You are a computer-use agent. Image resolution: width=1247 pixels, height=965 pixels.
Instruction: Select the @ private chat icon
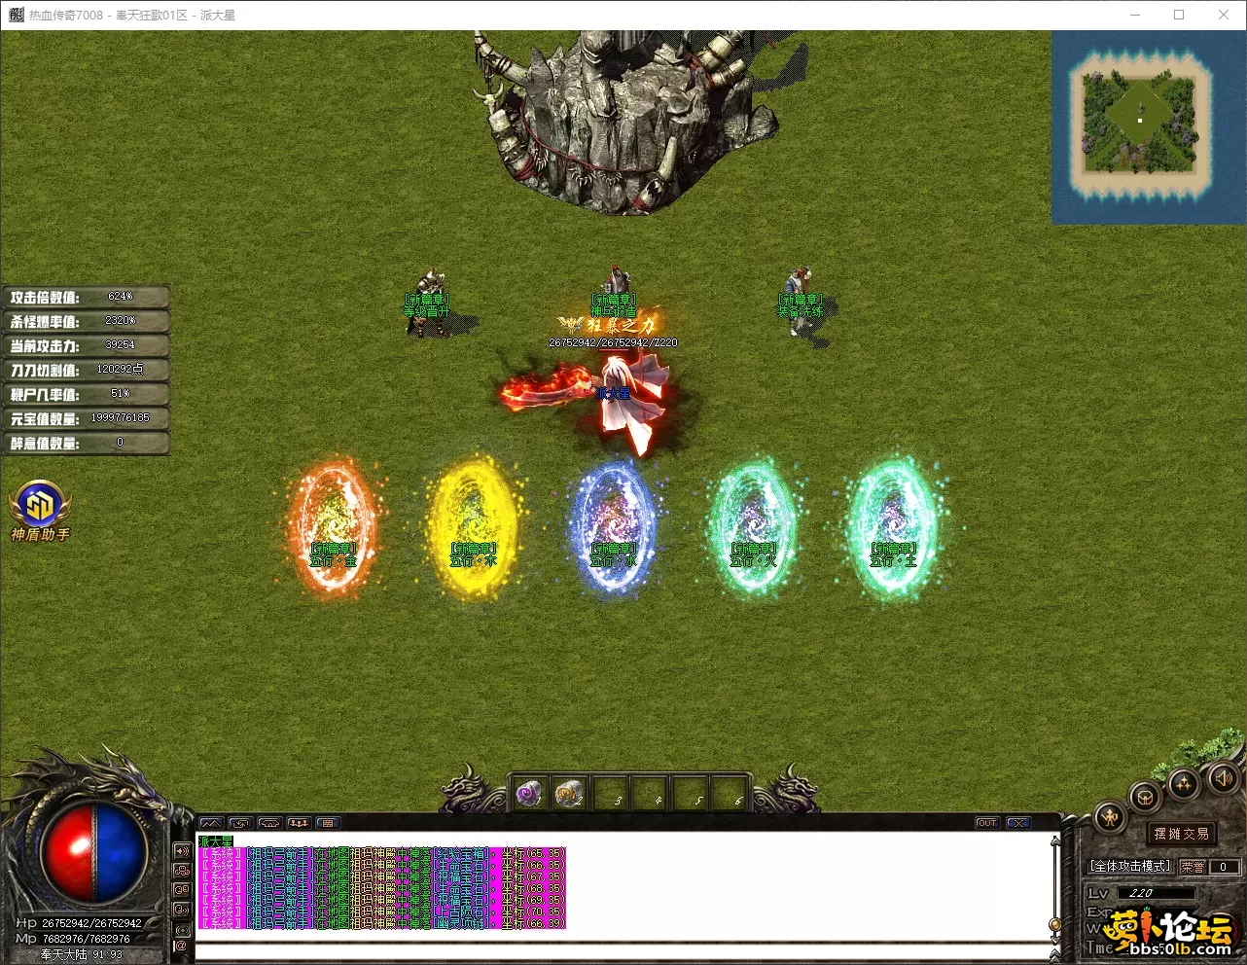point(181,945)
